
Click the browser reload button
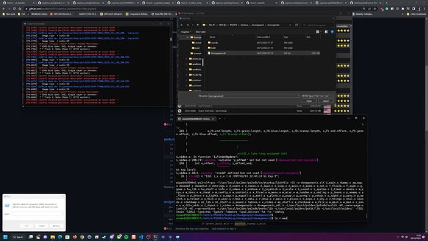tap(14, 9)
